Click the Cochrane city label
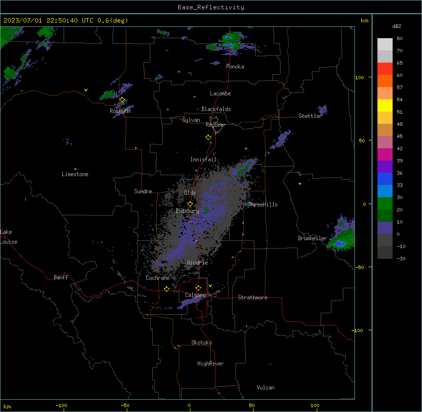 pos(158,278)
